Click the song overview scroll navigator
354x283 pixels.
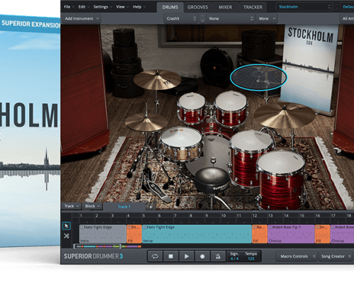pos(97,246)
